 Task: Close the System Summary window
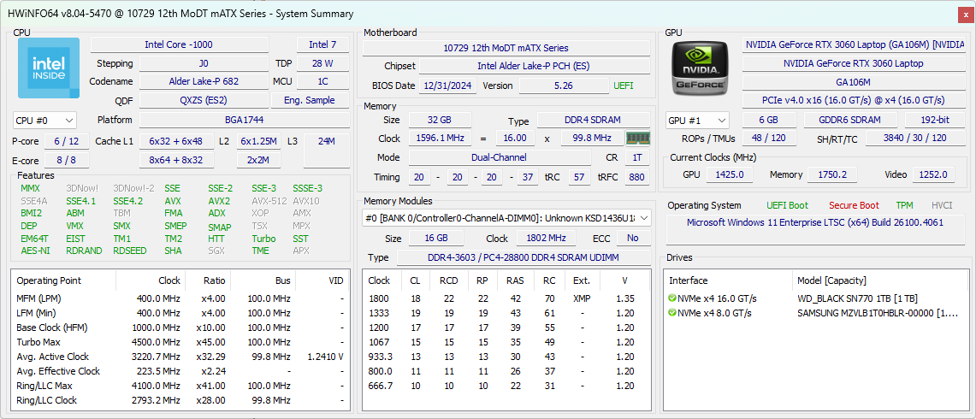pyautogui.click(x=965, y=14)
